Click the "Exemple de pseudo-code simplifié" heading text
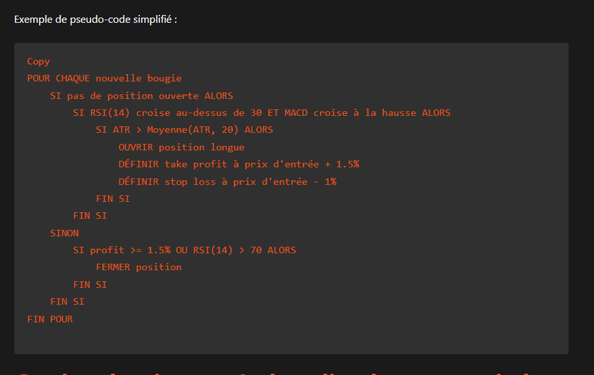Screen dimensions: 594x375 pos(95,19)
